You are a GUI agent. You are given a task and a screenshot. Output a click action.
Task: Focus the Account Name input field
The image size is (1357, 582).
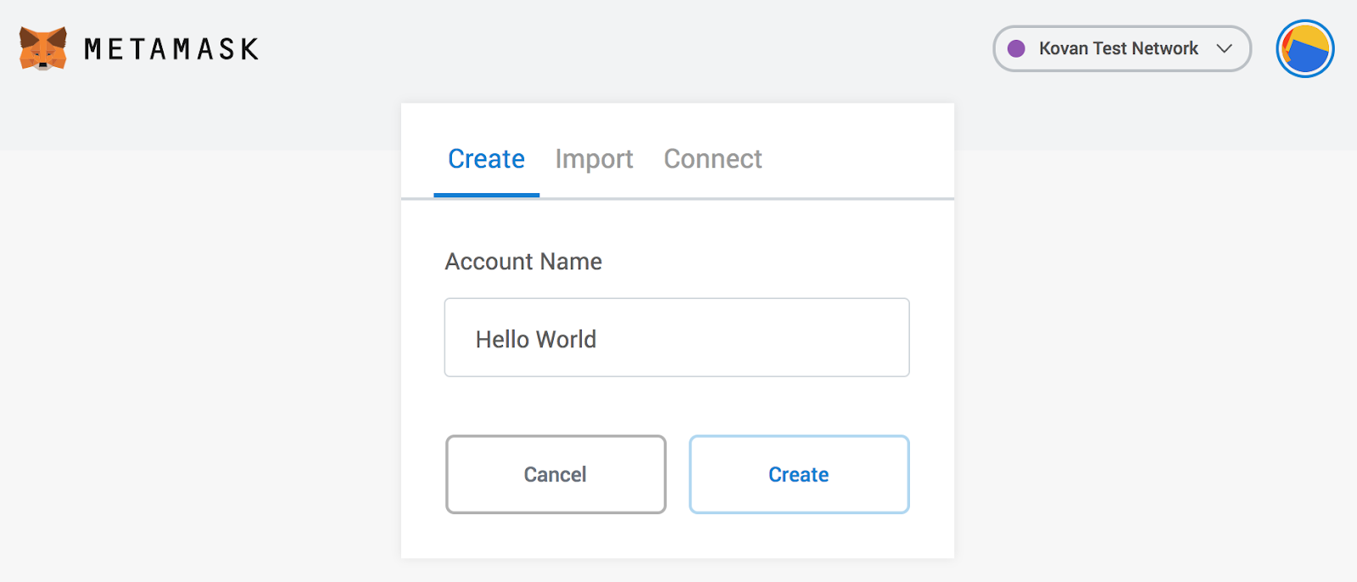pos(677,337)
